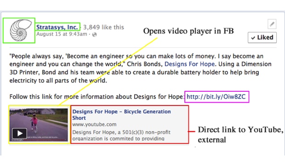Play the video with the play icon
This screenshot has width=285, height=166.
tap(19, 133)
